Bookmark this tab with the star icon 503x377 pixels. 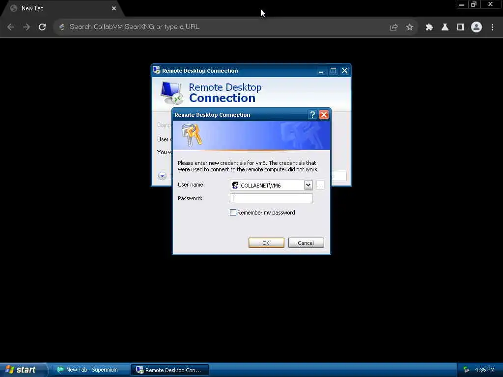pos(409,27)
